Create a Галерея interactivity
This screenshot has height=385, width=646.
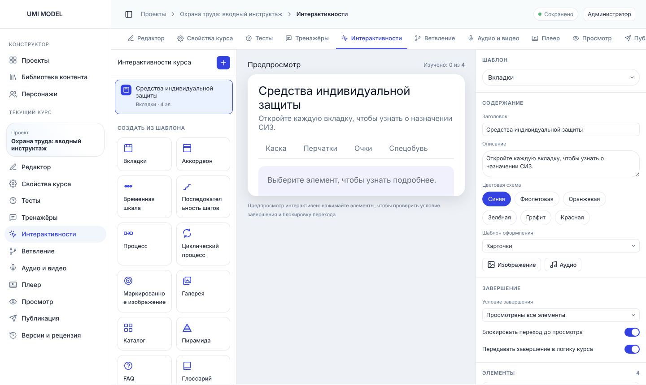203,291
